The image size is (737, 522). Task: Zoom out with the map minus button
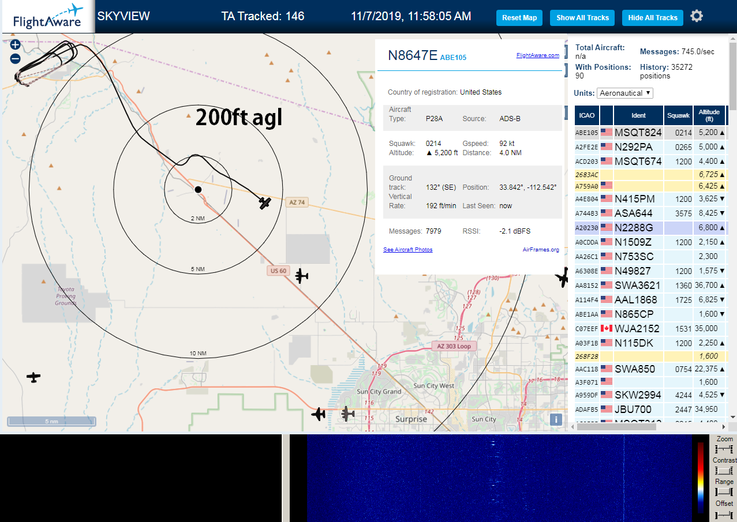pos(16,58)
